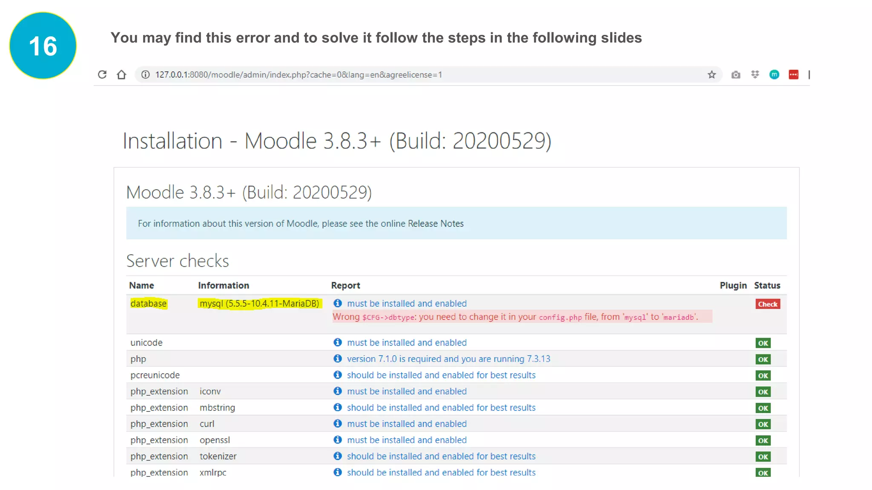Click the 'Information' column header

coord(224,285)
